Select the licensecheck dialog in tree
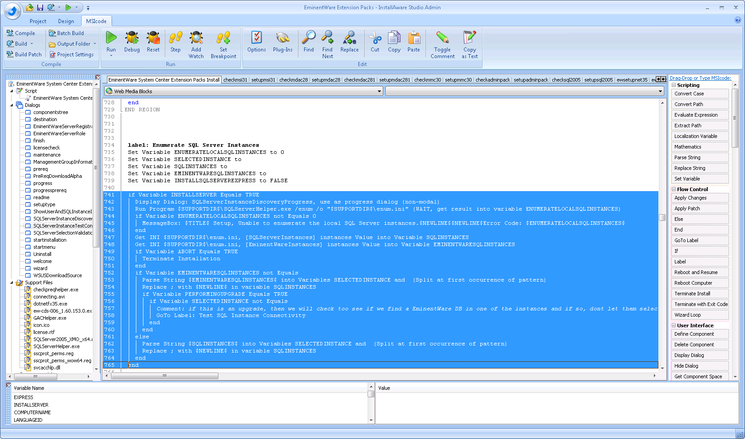Image resolution: width=745 pixels, height=439 pixels. click(x=46, y=148)
